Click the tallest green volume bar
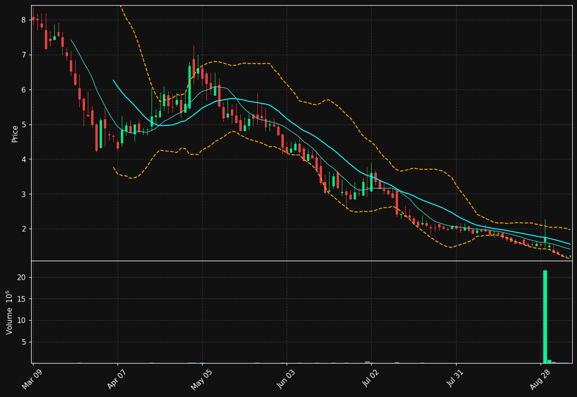The image size is (577, 397). click(545, 316)
